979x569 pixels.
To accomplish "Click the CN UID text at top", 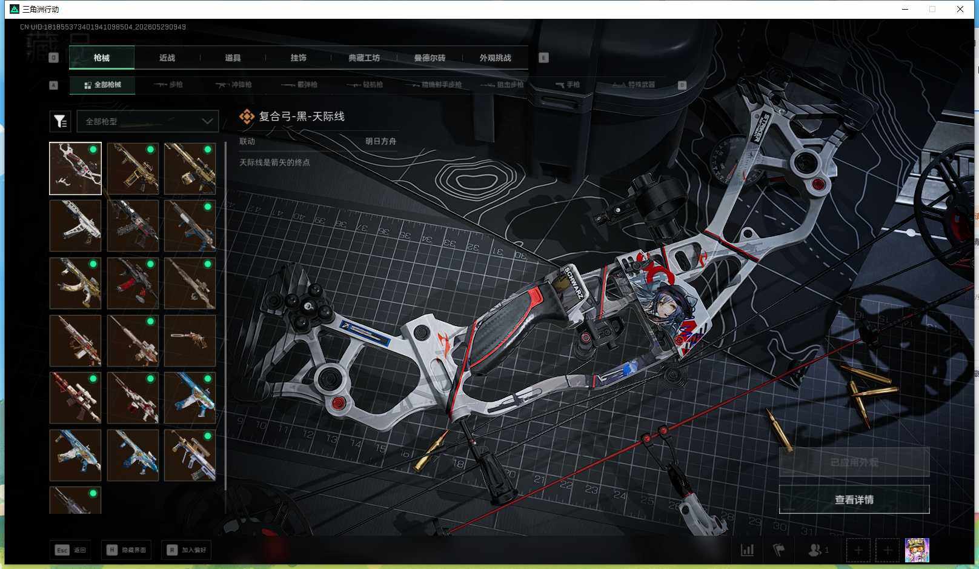I will coord(103,27).
